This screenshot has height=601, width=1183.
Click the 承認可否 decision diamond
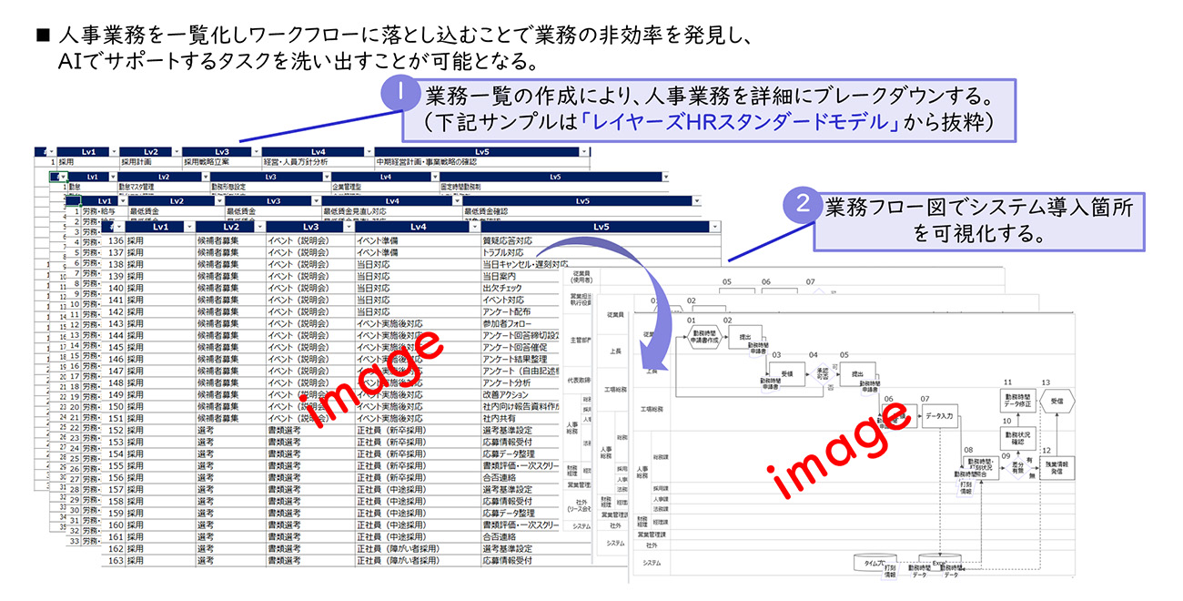pyautogui.click(x=819, y=373)
